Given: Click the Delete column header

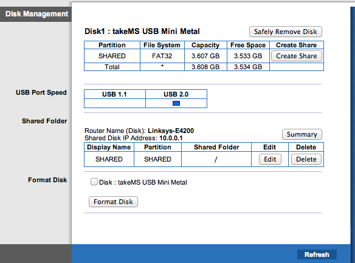Looking at the screenshot, I should 306,147.
